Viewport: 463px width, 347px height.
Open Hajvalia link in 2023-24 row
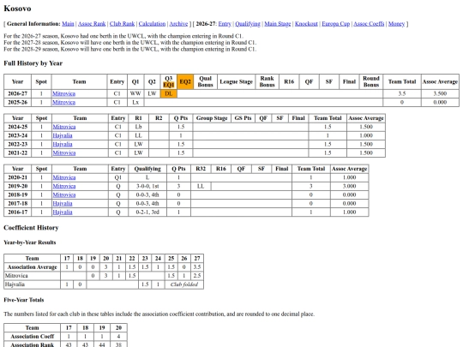[63, 135]
